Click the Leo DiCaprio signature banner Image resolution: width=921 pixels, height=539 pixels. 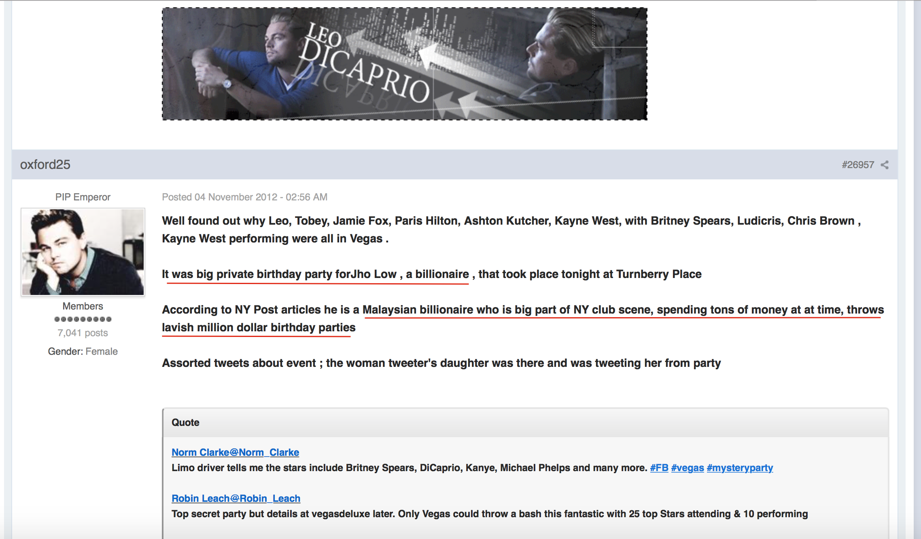click(405, 64)
